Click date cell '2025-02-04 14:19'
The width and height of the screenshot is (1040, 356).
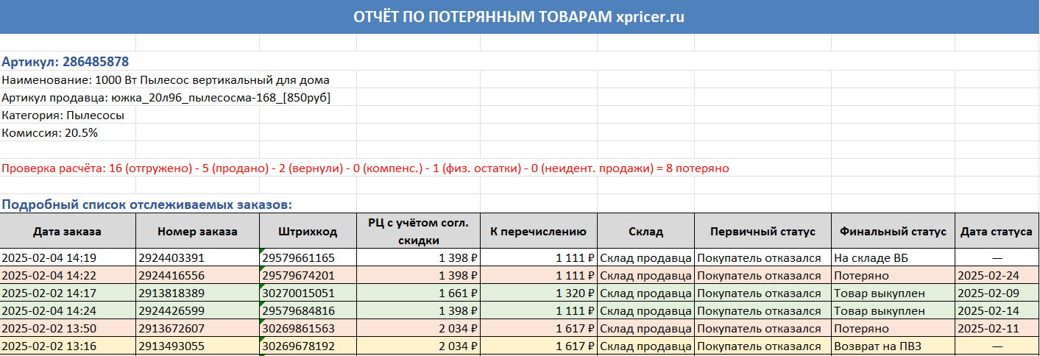(68, 258)
